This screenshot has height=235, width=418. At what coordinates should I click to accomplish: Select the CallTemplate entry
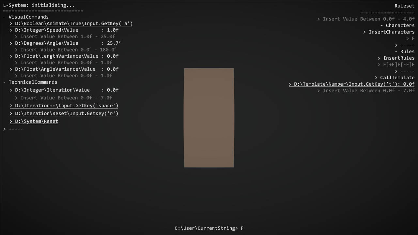click(395, 78)
